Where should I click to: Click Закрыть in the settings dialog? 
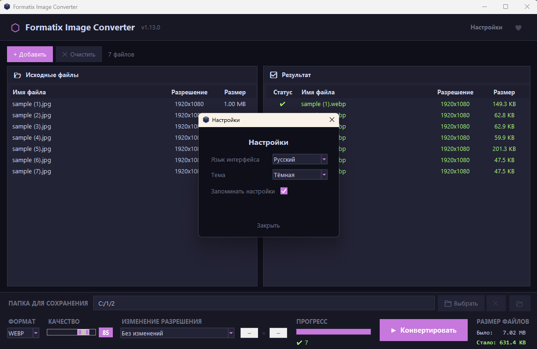coord(268,226)
